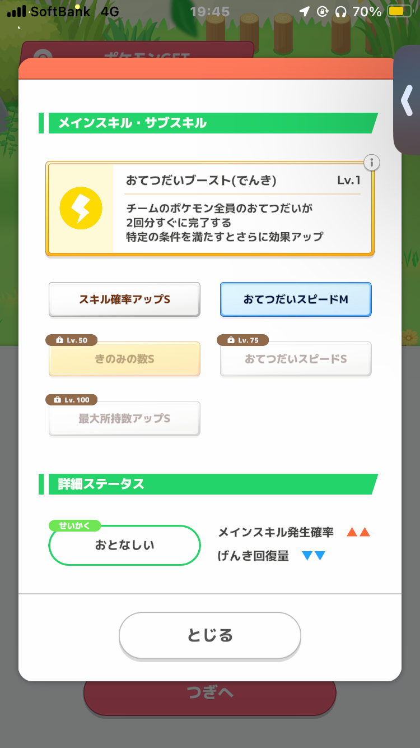Tap the info icon on skill card
420x748 pixels.
pos(371,163)
